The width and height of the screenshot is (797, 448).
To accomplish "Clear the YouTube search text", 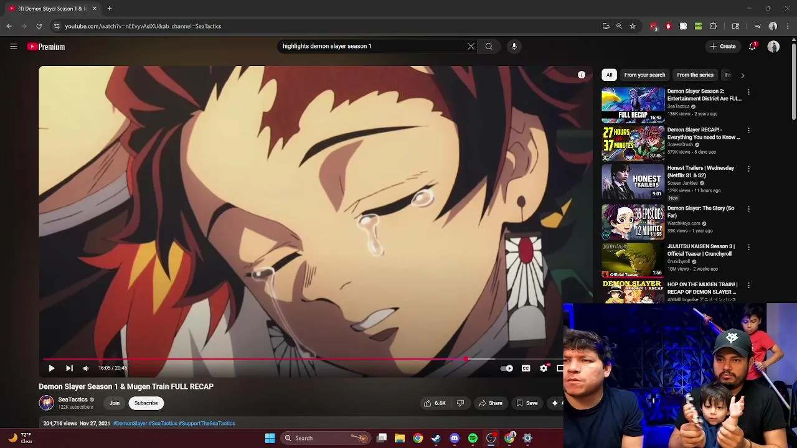I will 471,46.
